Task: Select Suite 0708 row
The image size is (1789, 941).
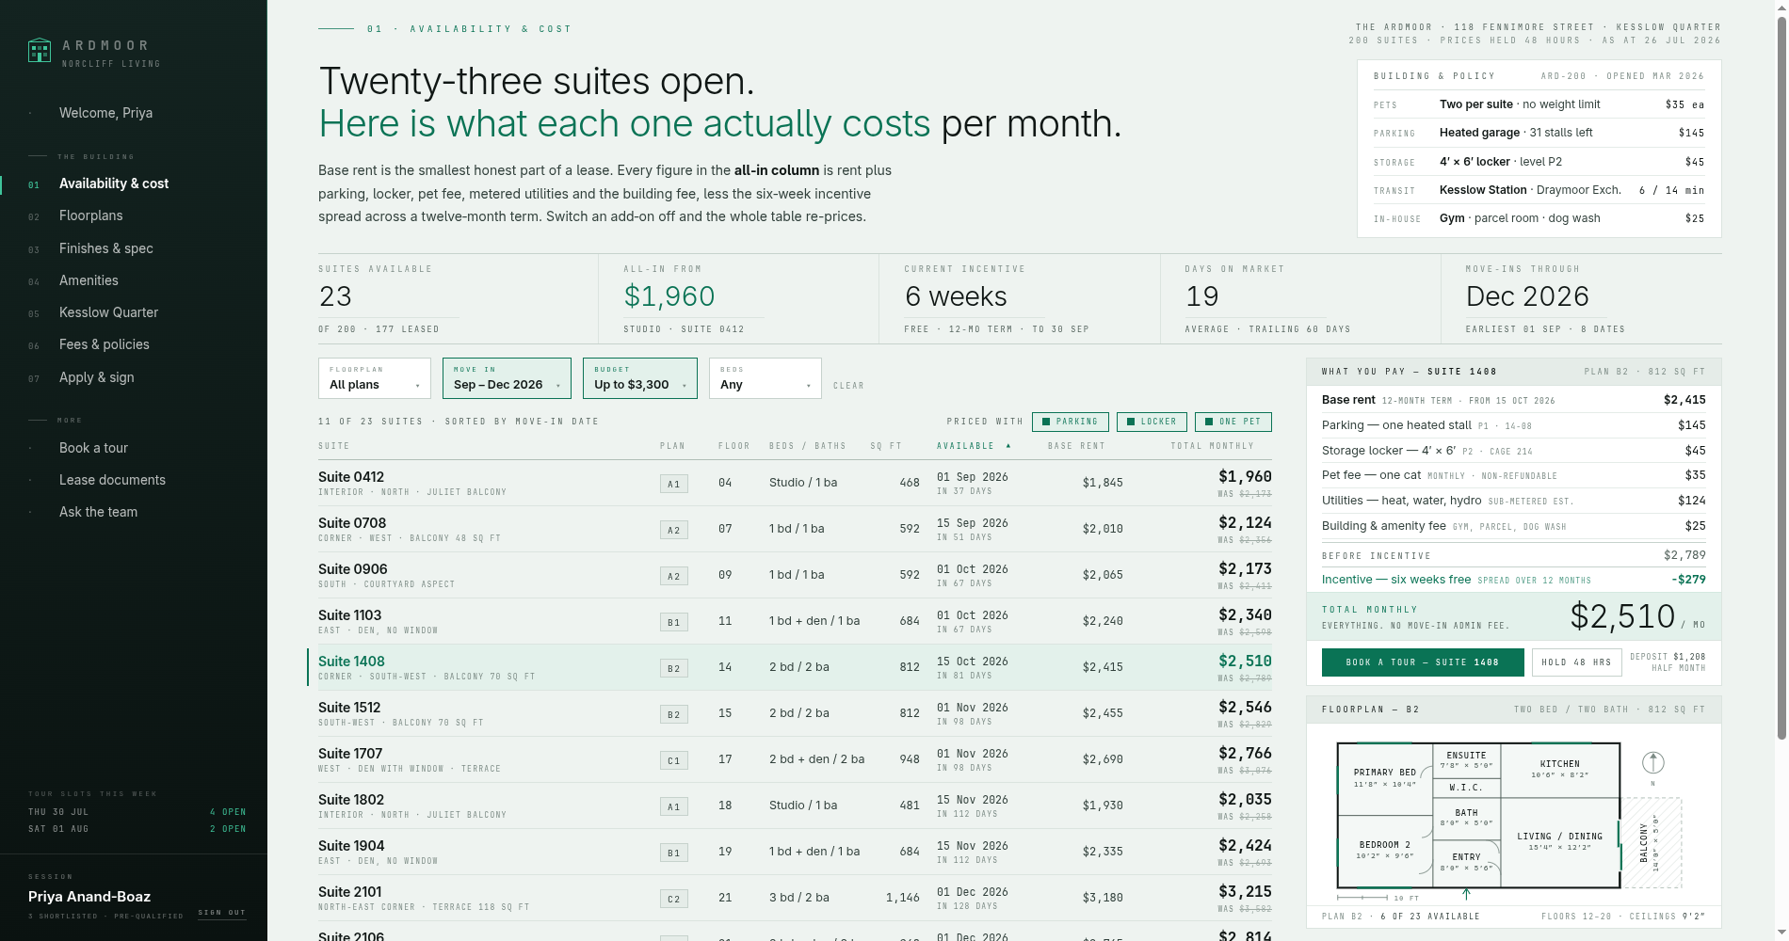Action: pos(795,529)
